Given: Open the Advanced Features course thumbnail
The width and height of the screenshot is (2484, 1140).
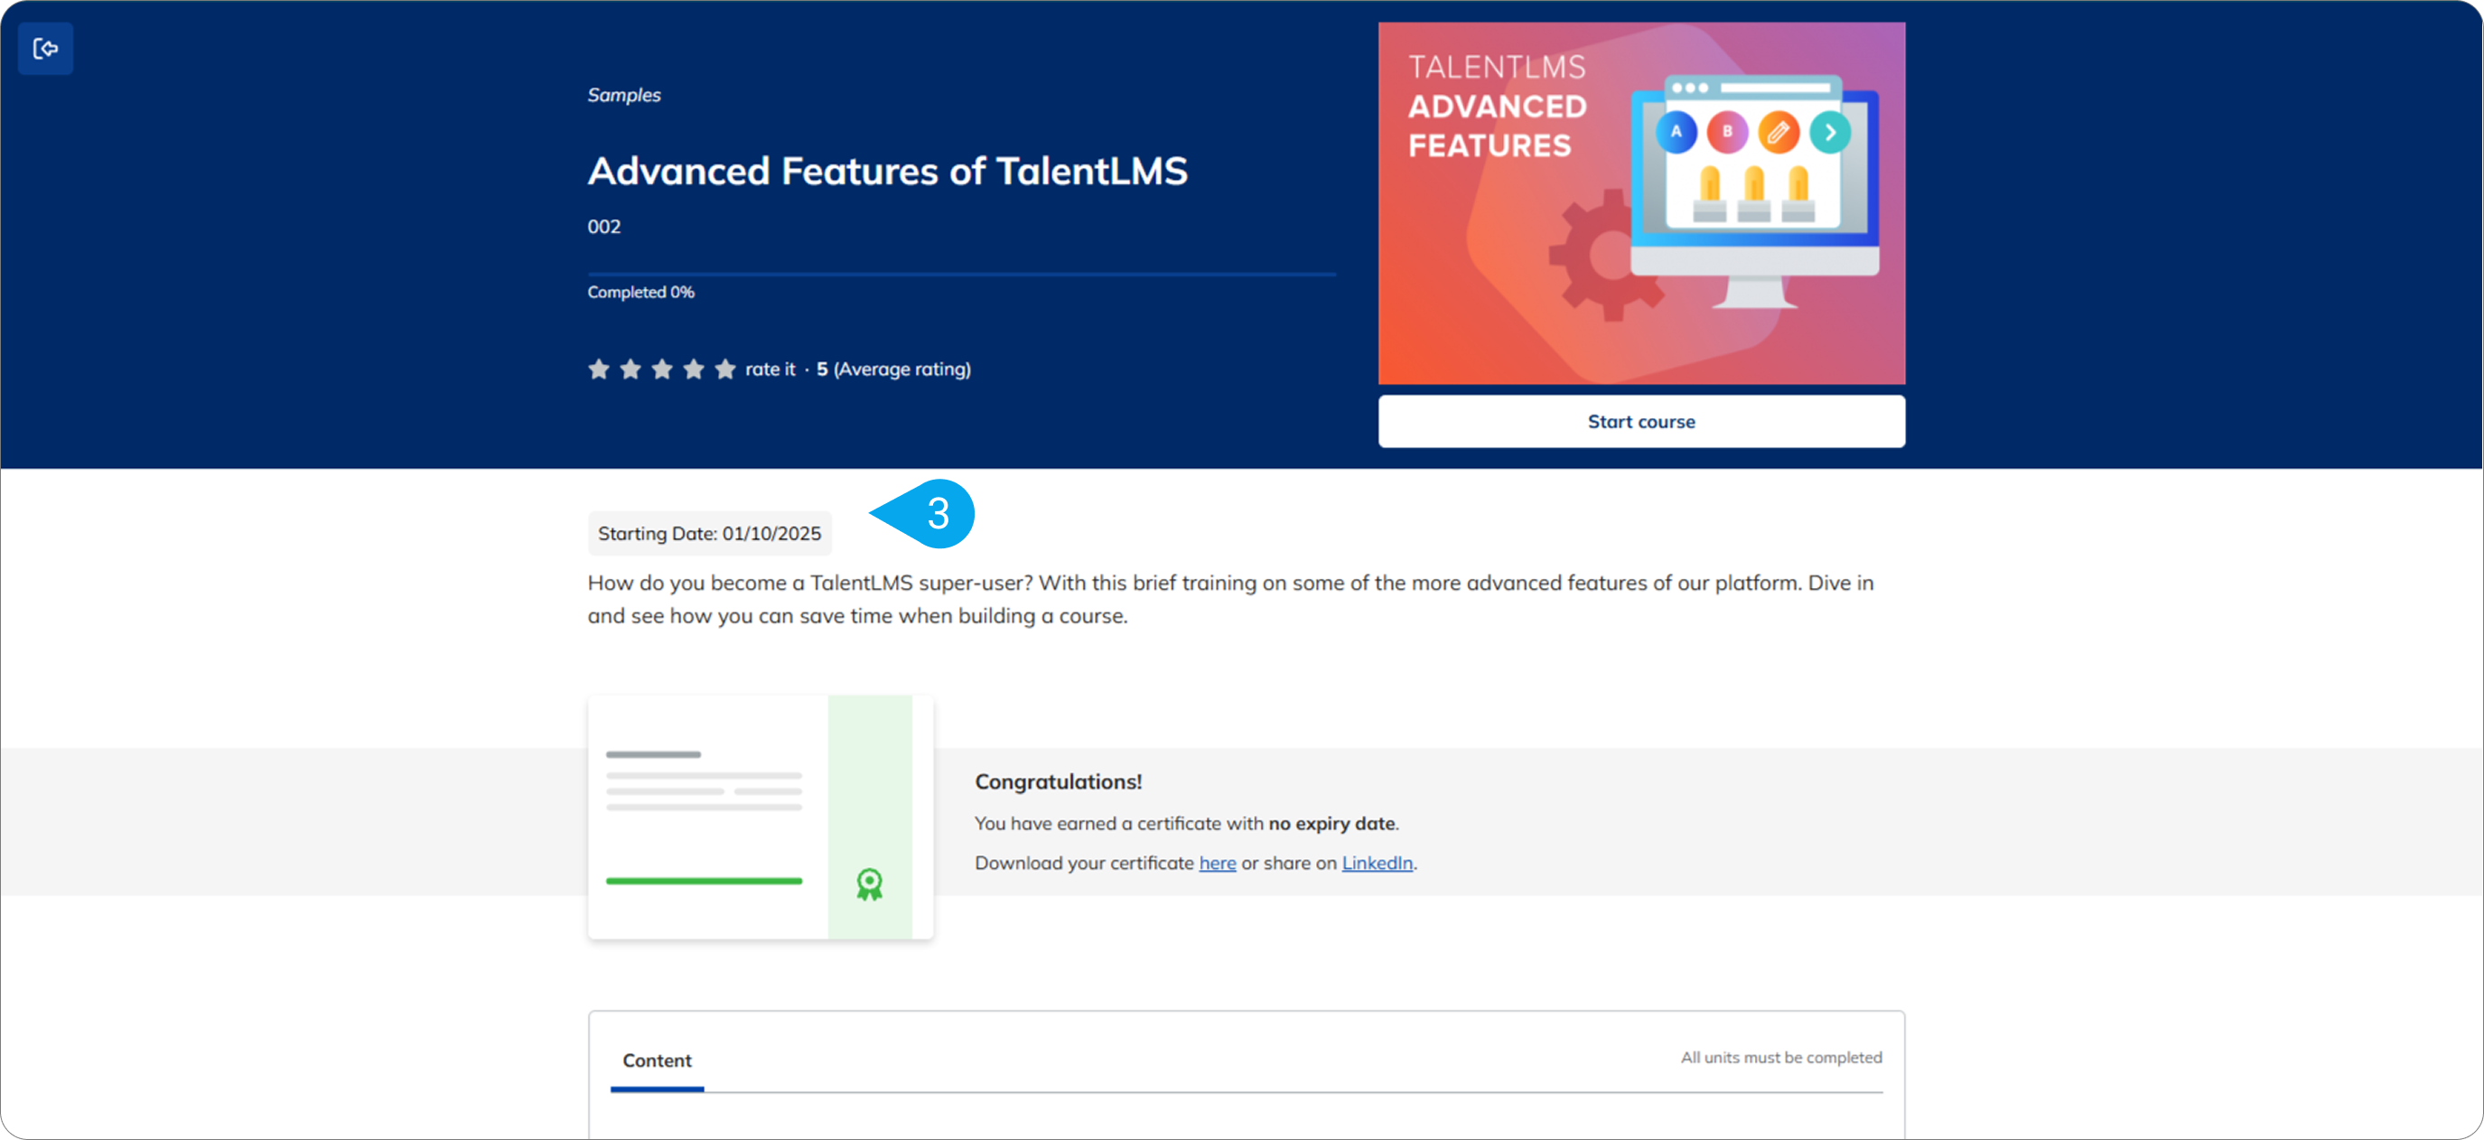Looking at the screenshot, I should [1640, 202].
